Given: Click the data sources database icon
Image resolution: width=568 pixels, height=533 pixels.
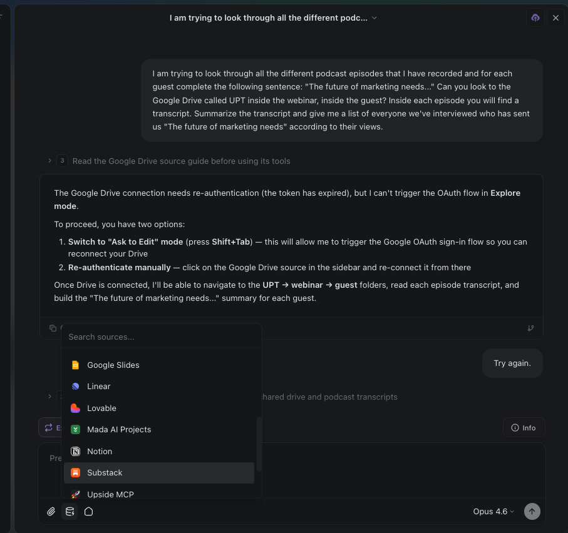Looking at the screenshot, I should point(70,511).
